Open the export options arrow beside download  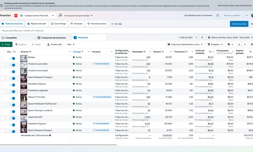245,44
